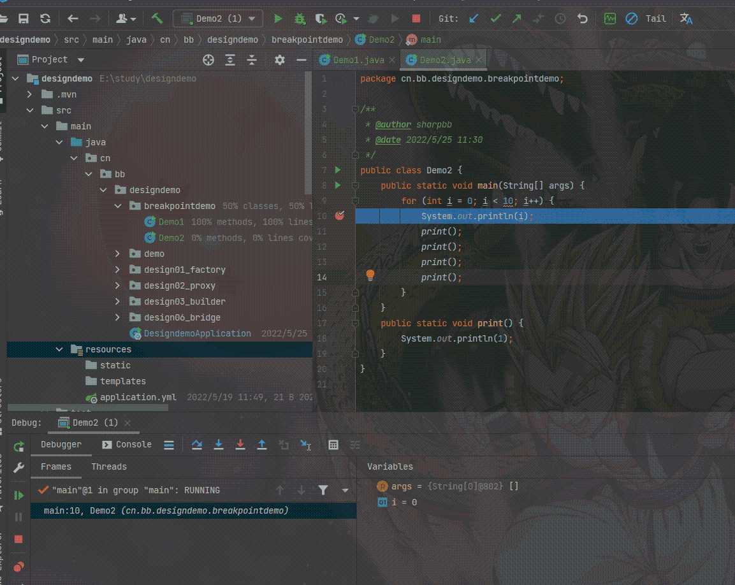Click the Step Into debug icon

point(219,444)
